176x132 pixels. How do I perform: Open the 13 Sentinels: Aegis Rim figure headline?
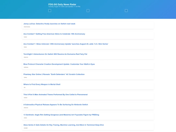point(61,115)
